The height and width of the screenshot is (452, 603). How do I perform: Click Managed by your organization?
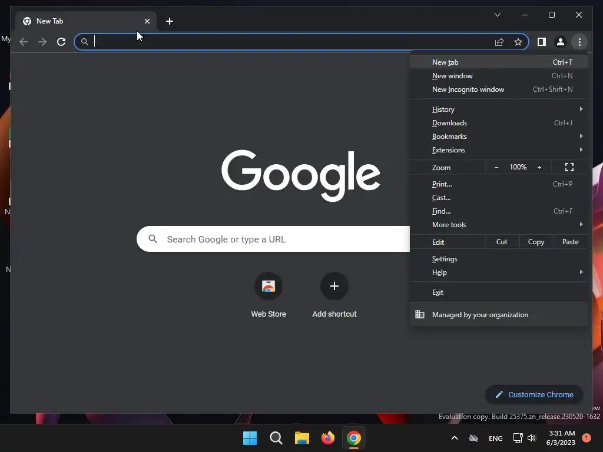pos(498,315)
